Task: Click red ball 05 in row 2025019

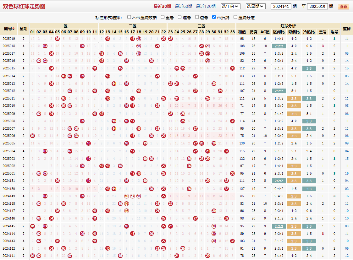Action: click(x=58, y=39)
